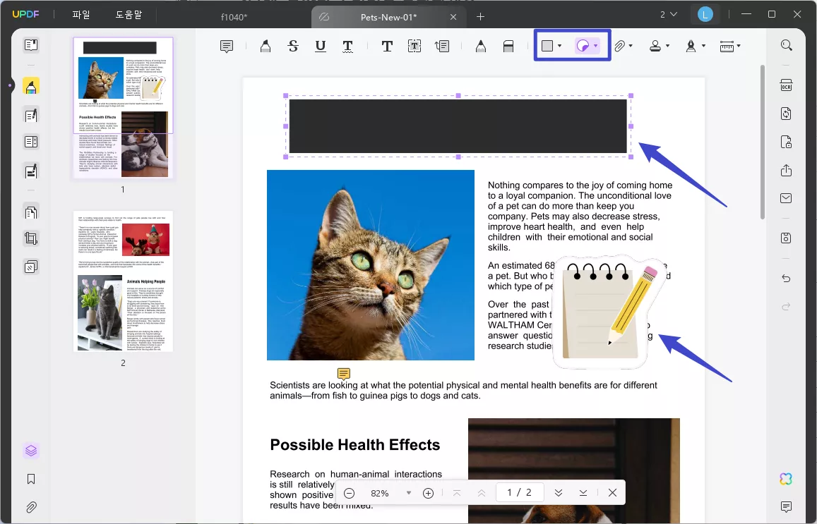This screenshot has width=817, height=524.
Task: Open the 도움말 menu
Action: (x=129, y=15)
